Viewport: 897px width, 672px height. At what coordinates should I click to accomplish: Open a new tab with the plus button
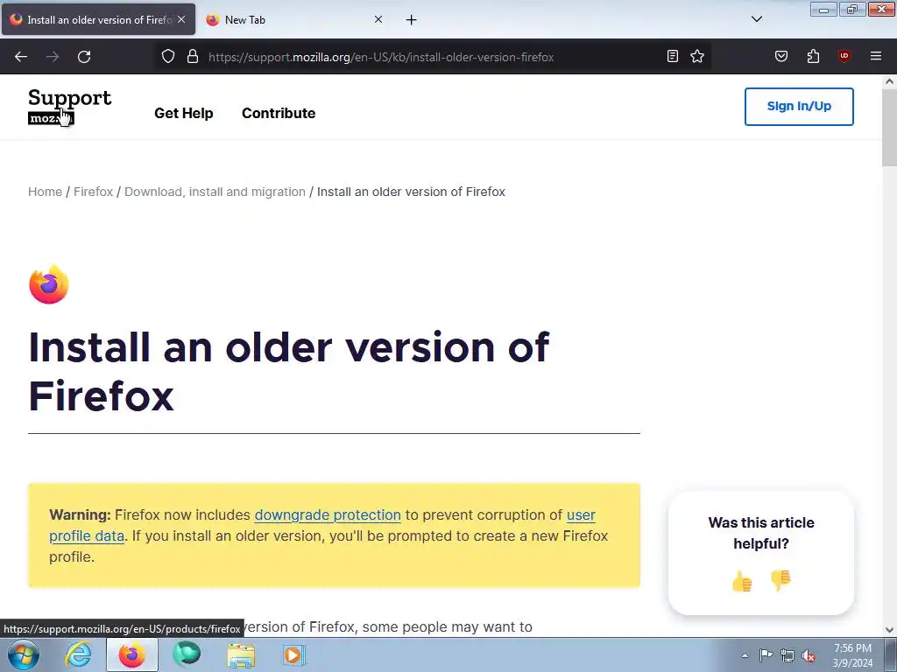412,20
